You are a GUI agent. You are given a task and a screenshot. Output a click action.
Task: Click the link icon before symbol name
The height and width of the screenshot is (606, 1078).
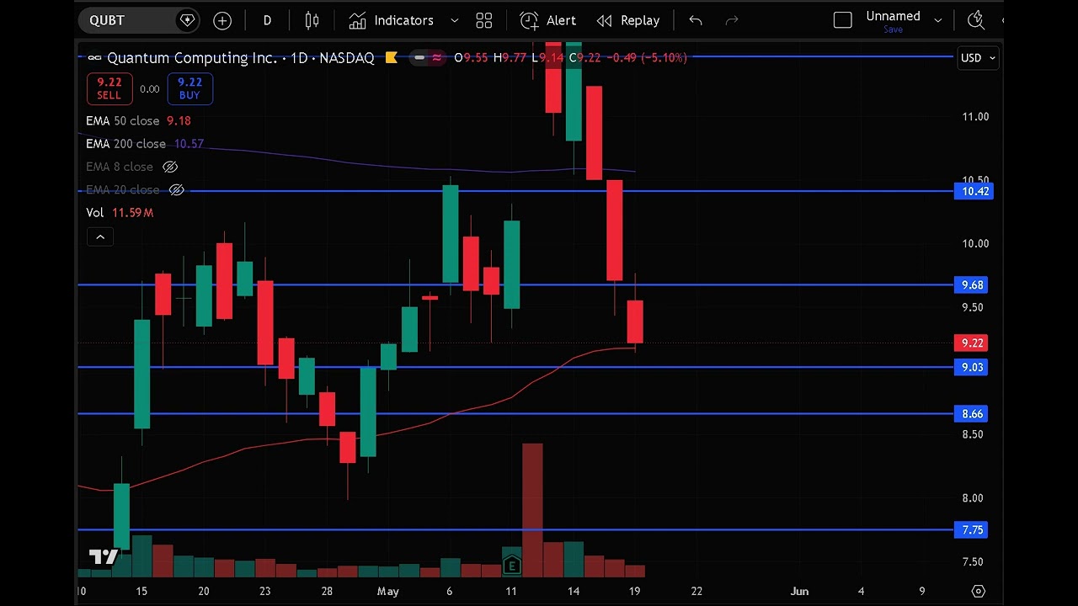tap(94, 58)
